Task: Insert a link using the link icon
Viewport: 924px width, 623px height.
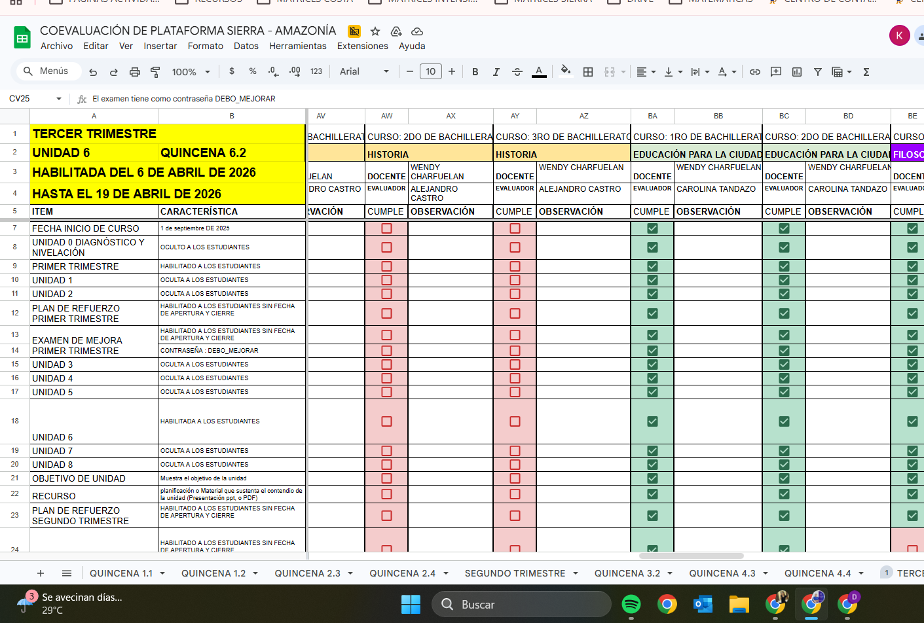Action: tap(755, 72)
